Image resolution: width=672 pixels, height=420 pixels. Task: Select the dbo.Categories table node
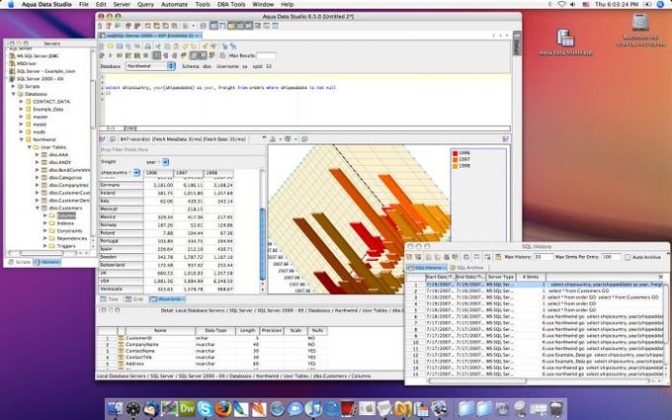(64, 178)
